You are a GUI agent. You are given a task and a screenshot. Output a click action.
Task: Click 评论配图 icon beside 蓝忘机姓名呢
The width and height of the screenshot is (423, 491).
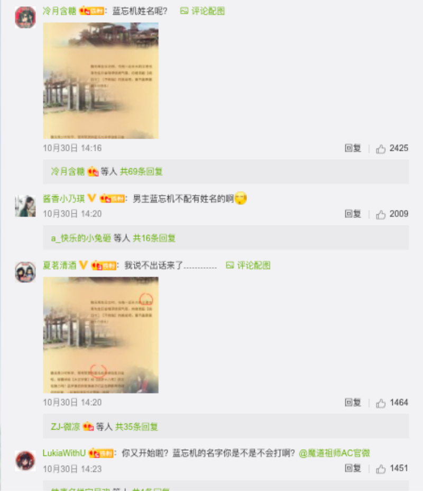click(185, 11)
